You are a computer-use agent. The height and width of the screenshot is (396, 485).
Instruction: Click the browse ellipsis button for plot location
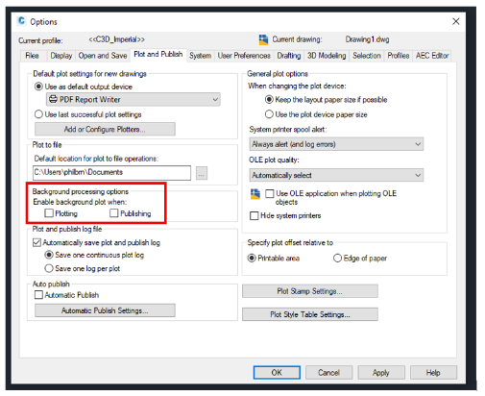click(x=202, y=173)
